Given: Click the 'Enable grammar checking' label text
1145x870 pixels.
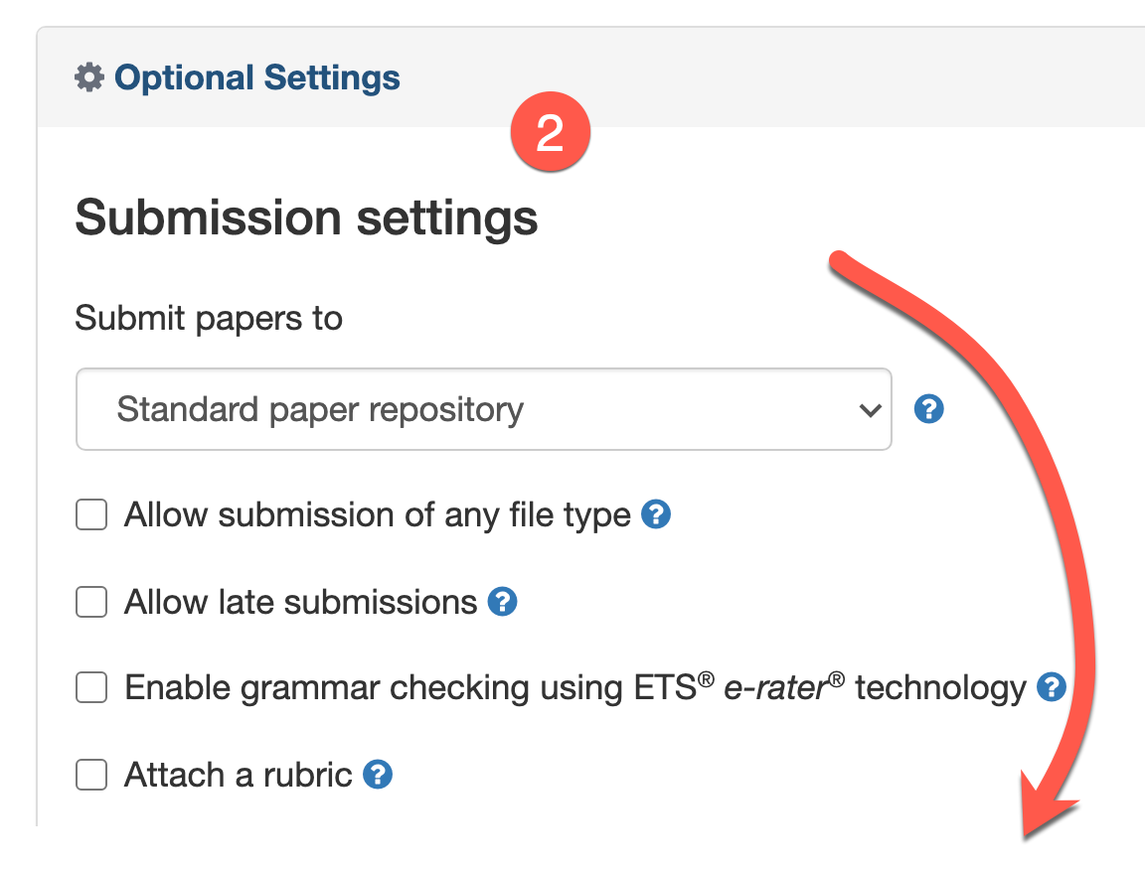Looking at the screenshot, I should 574,687.
